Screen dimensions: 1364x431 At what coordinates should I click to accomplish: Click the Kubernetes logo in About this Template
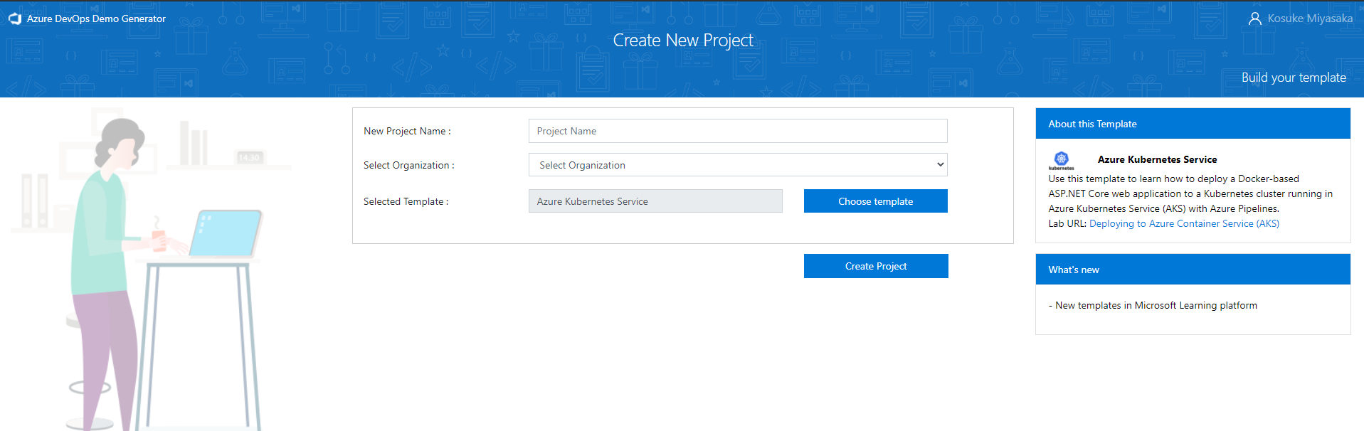click(x=1061, y=161)
